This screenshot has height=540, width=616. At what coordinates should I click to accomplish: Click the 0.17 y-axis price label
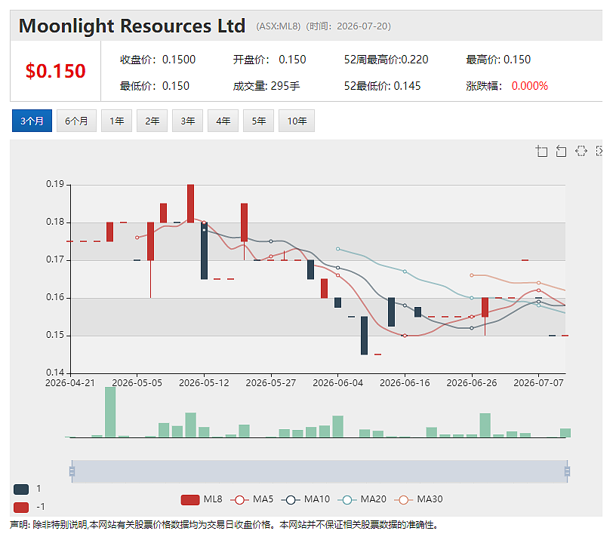[x=55, y=259]
